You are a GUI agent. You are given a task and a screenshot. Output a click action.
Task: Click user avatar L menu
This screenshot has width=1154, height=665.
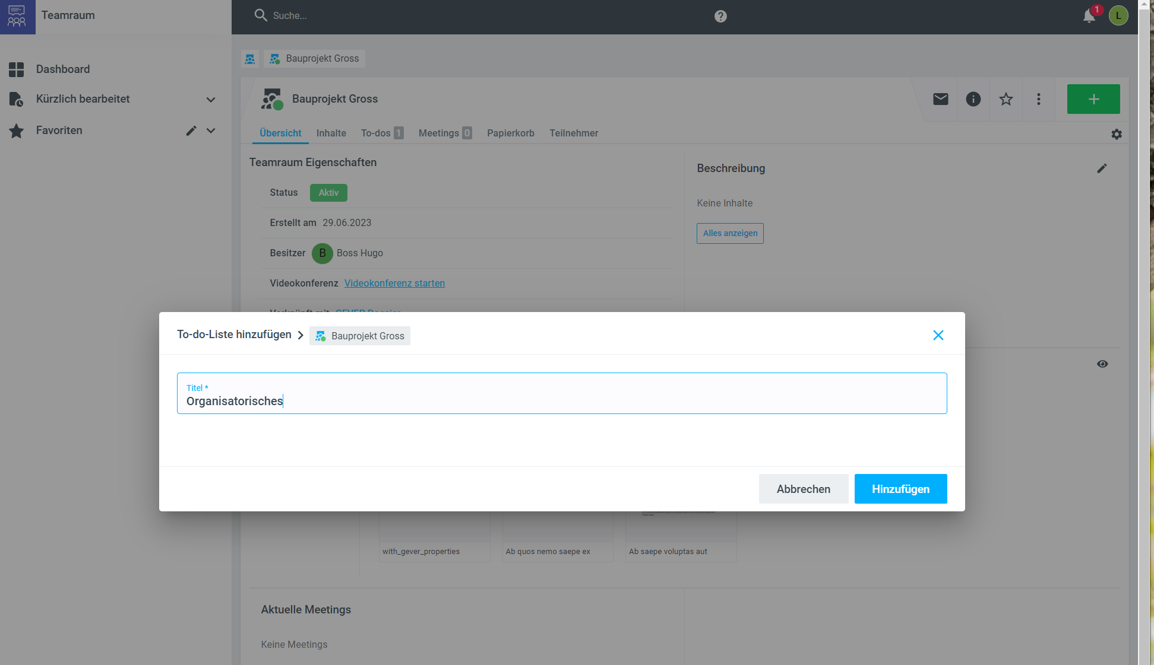(x=1118, y=16)
